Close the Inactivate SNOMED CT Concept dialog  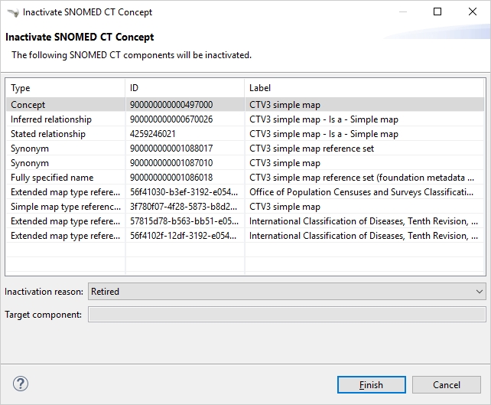click(x=473, y=12)
